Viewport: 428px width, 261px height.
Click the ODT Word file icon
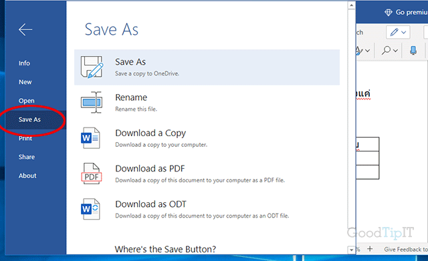tap(91, 209)
